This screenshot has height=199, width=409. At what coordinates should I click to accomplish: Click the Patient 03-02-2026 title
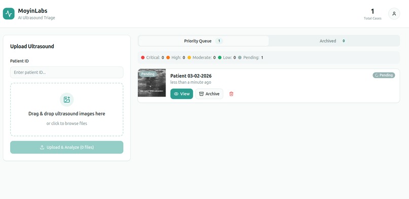click(191, 76)
